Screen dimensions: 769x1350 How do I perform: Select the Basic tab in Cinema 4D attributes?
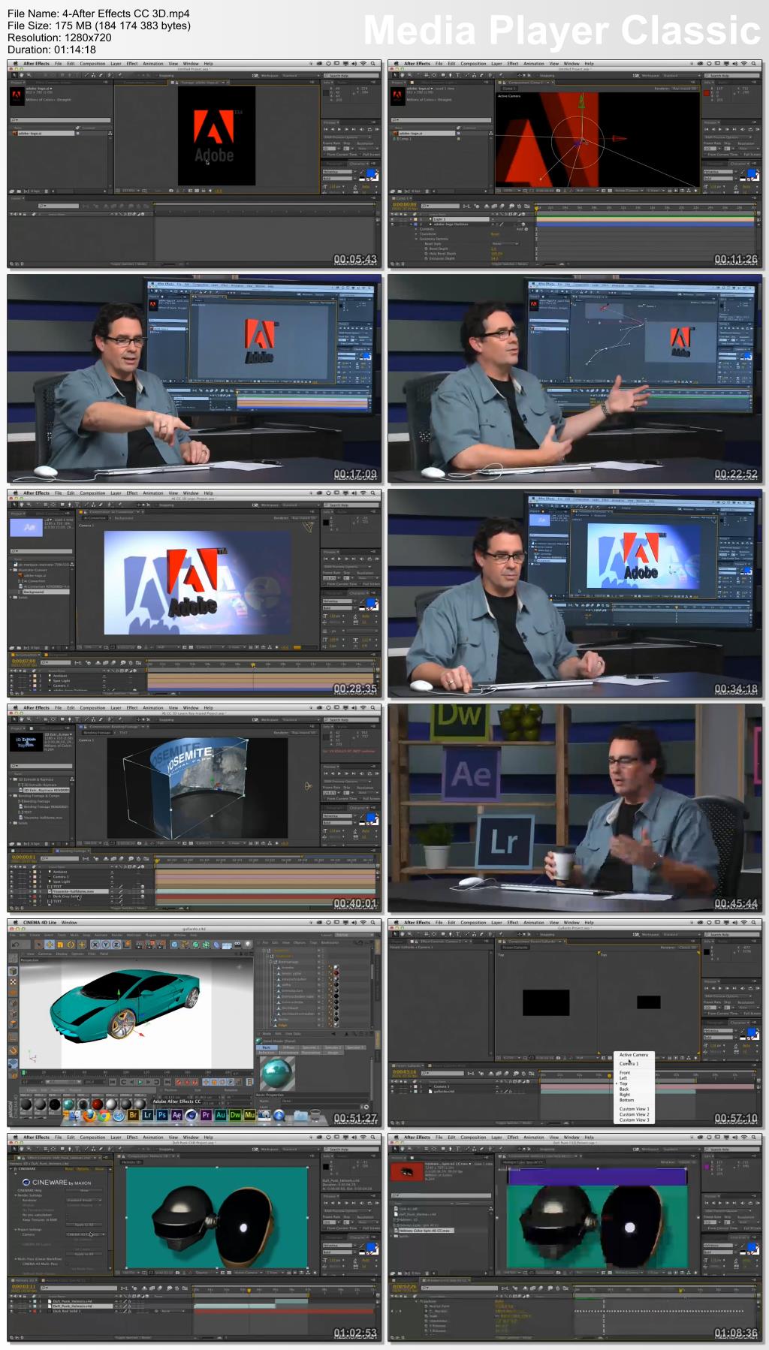pos(267,1047)
